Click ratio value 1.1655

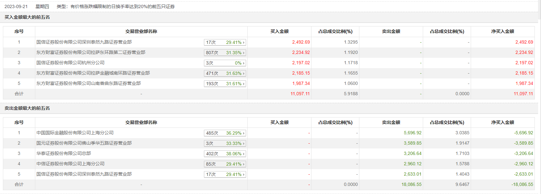point(351,73)
